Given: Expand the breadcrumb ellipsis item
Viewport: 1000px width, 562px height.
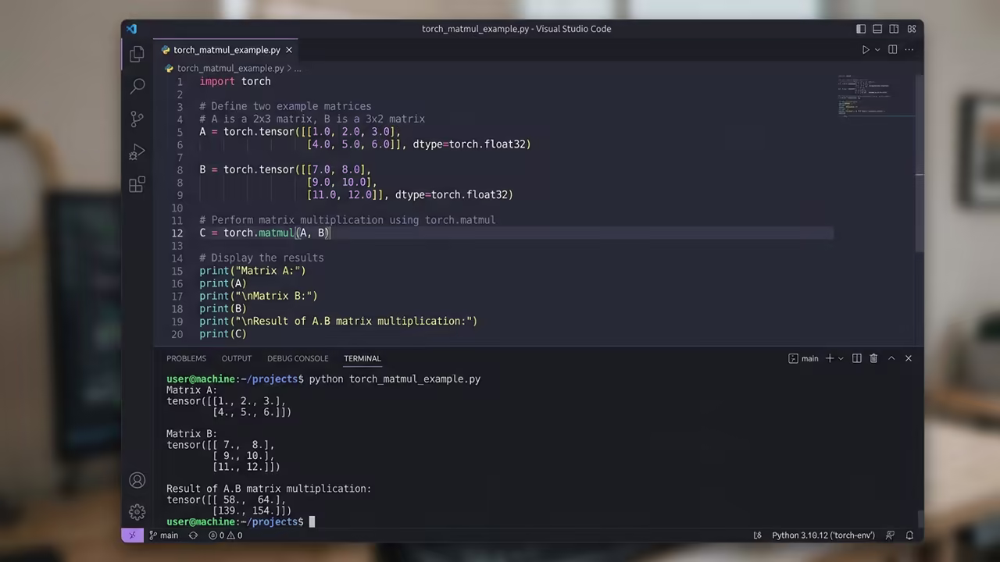Looking at the screenshot, I should pos(298,69).
